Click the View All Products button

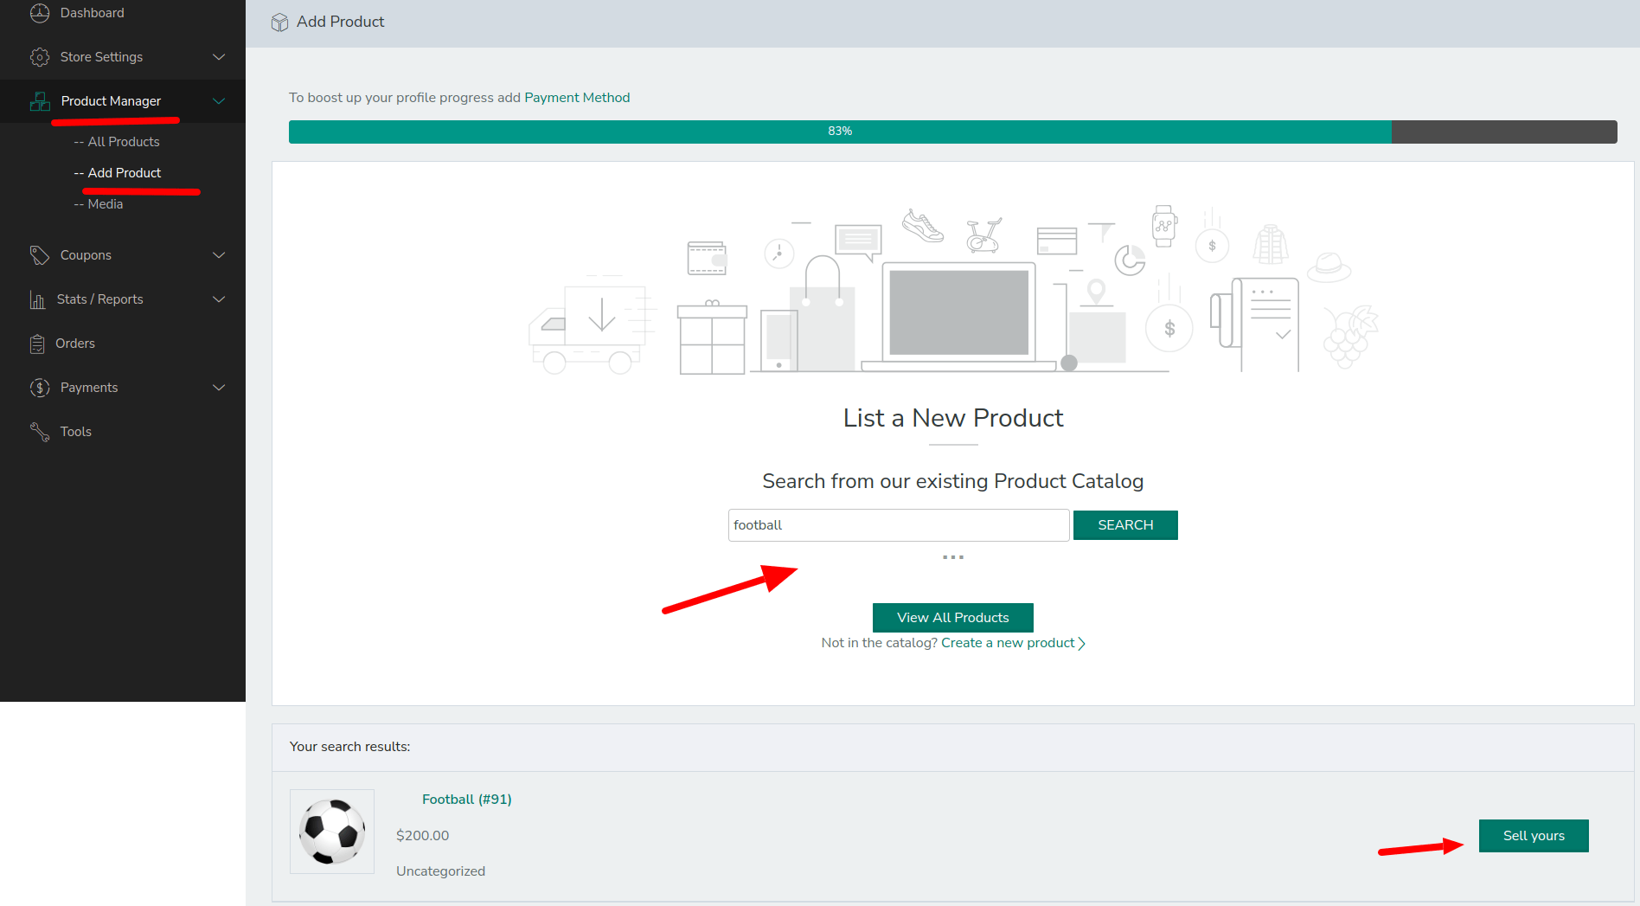952,618
